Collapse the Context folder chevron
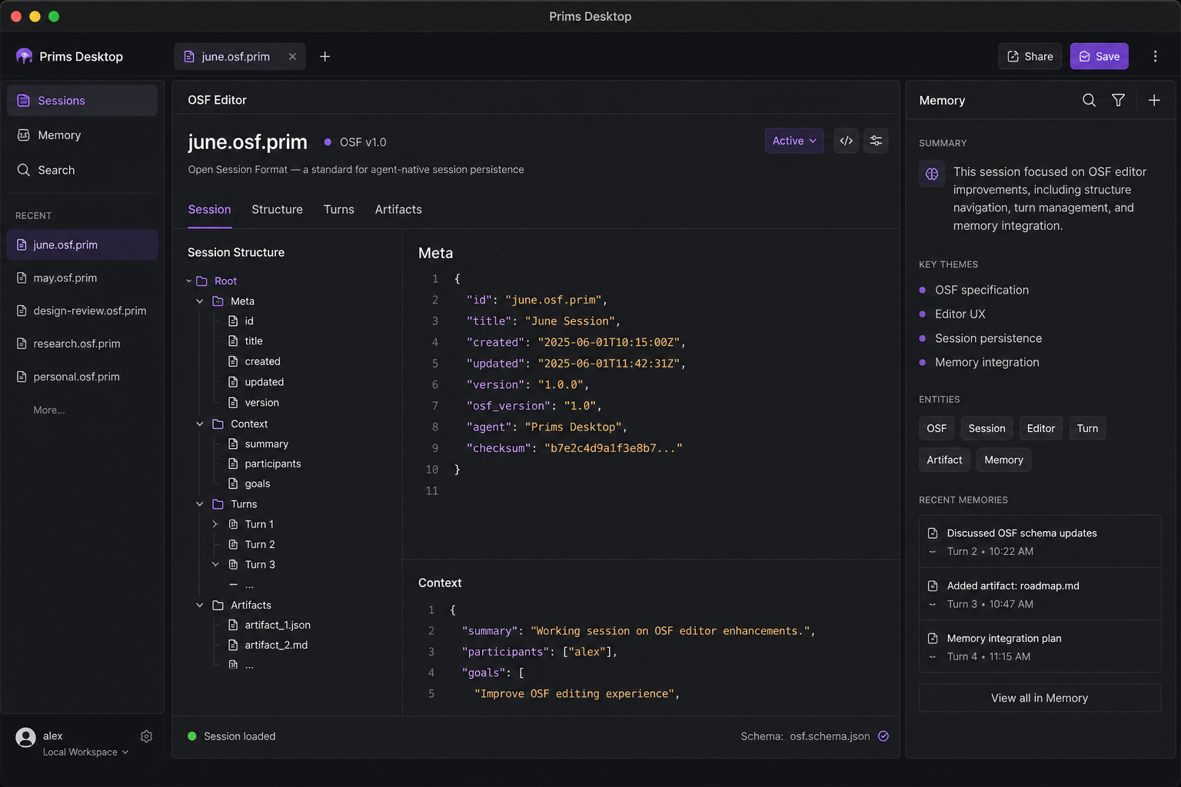This screenshot has height=787, width=1181. point(200,424)
